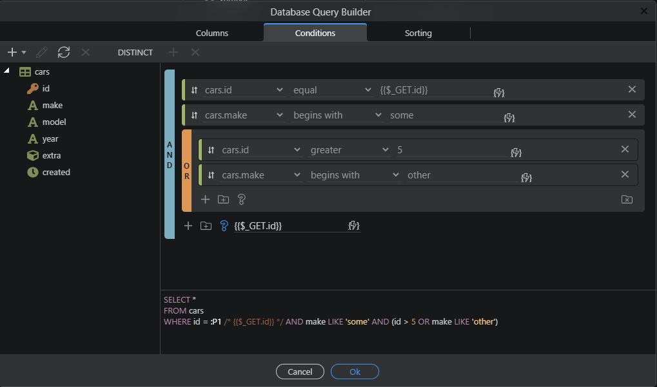Click the refresh icon in the toolbar

pyautogui.click(x=63, y=52)
